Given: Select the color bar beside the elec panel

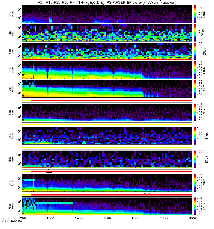Looking at the screenshot, I should [195, 89].
